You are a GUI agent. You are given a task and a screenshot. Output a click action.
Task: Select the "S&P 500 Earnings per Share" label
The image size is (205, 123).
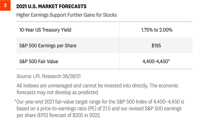point(48,46)
